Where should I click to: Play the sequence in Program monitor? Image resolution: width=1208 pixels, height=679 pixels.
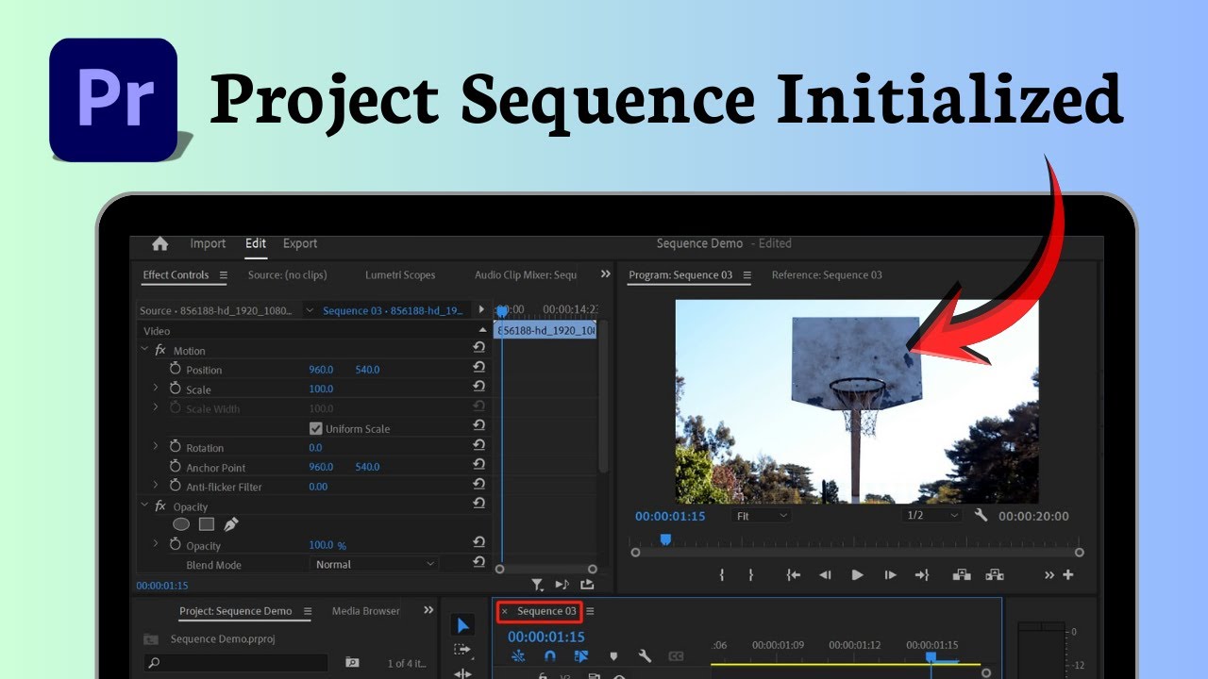tap(857, 574)
